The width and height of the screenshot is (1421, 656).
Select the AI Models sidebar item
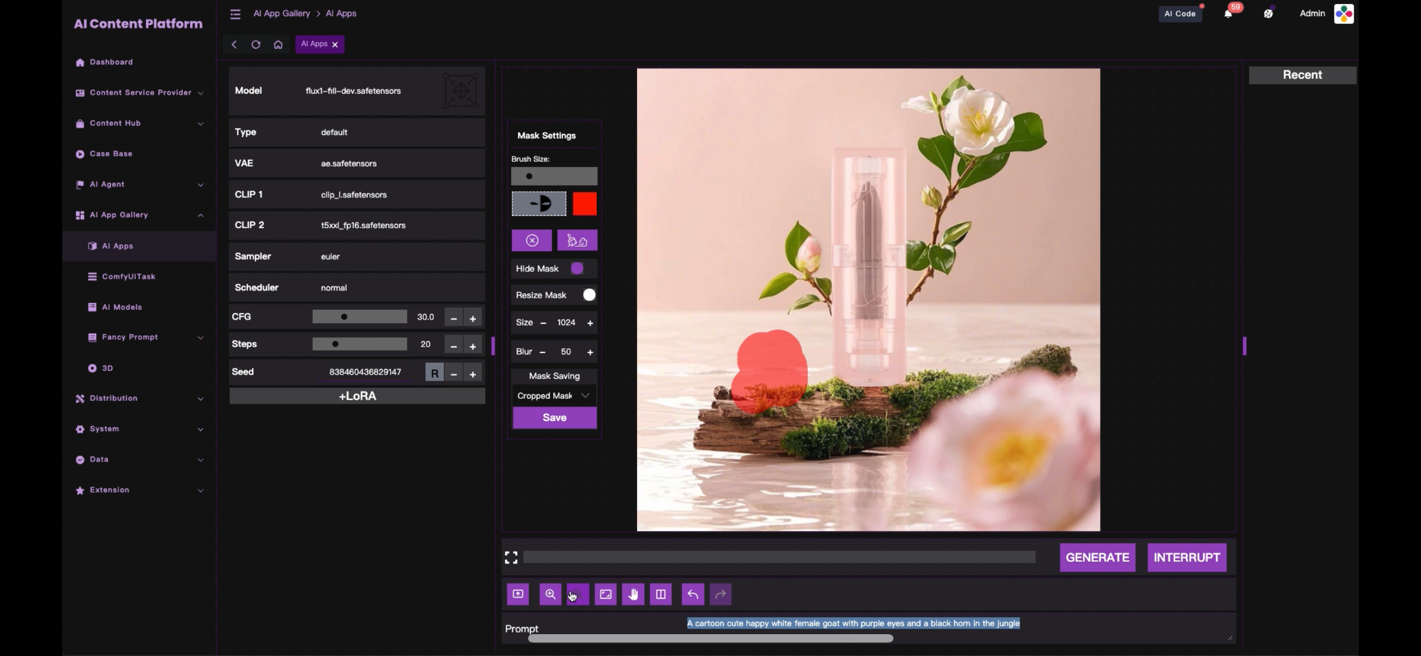[122, 307]
